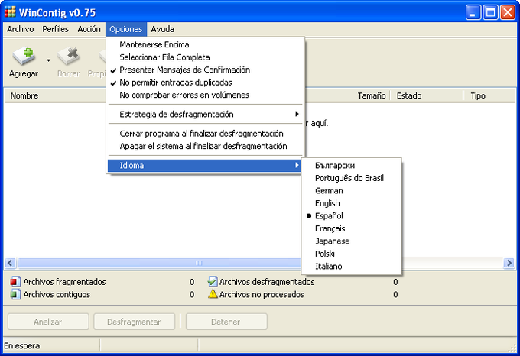The height and width of the screenshot is (356, 520).
Task: Click the Archivos no procesados warning icon
Action: click(x=213, y=294)
